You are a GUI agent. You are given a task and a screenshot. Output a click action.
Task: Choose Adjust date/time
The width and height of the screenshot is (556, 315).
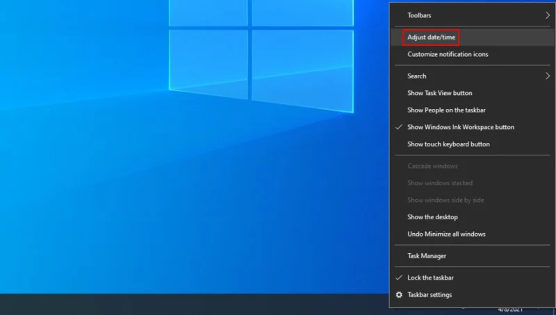click(473, 37)
